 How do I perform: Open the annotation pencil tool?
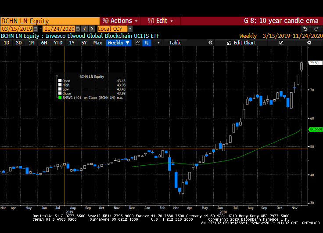(x=281, y=43)
